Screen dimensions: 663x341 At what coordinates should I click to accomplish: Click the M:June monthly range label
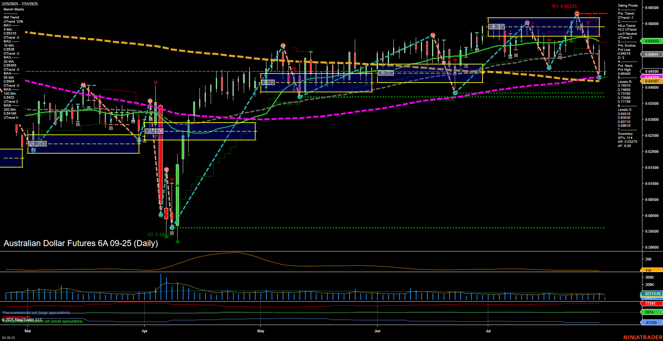(x=386, y=73)
